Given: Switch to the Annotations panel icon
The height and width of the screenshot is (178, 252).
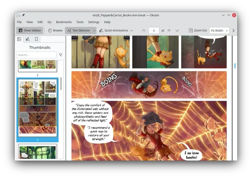Looking at the screenshot, I should coord(28,39).
